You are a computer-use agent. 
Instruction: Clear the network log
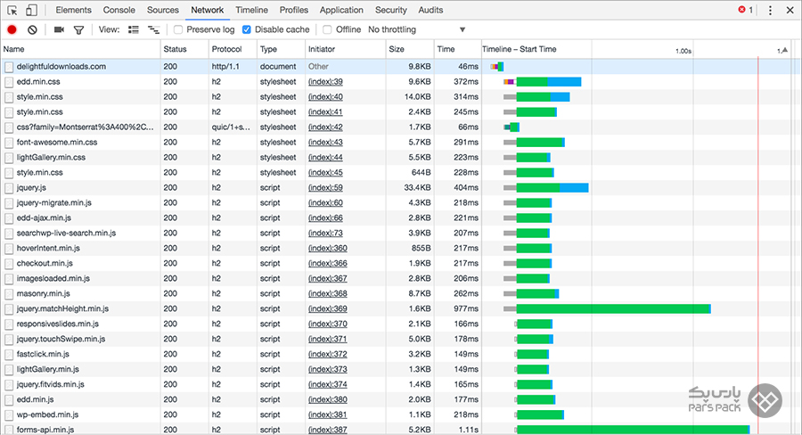(32, 29)
